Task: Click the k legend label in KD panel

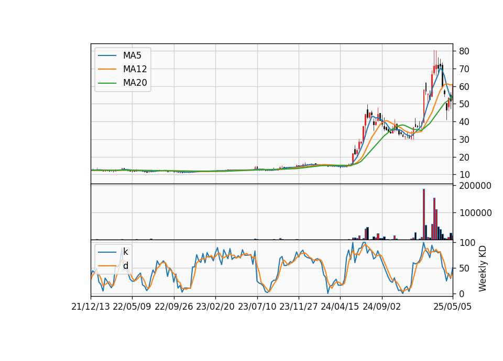Action: (x=125, y=252)
